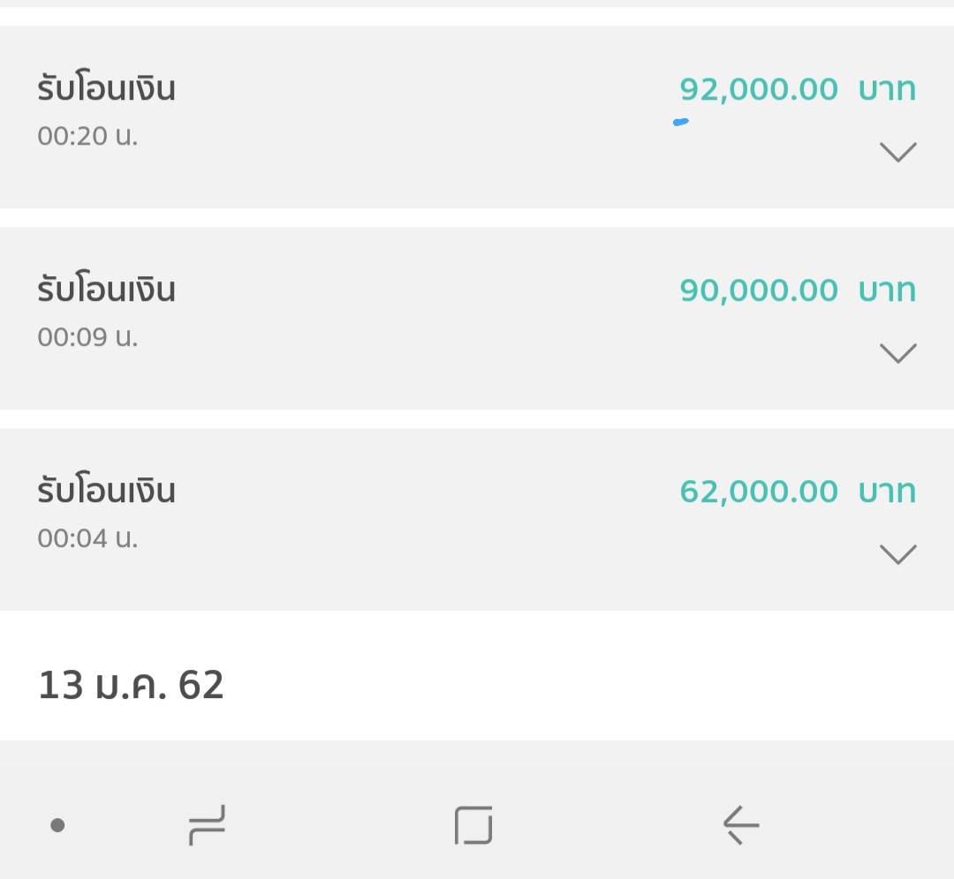Tap the small dot in navigation bar
Image resolution: width=954 pixels, height=879 pixels.
coord(57,825)
